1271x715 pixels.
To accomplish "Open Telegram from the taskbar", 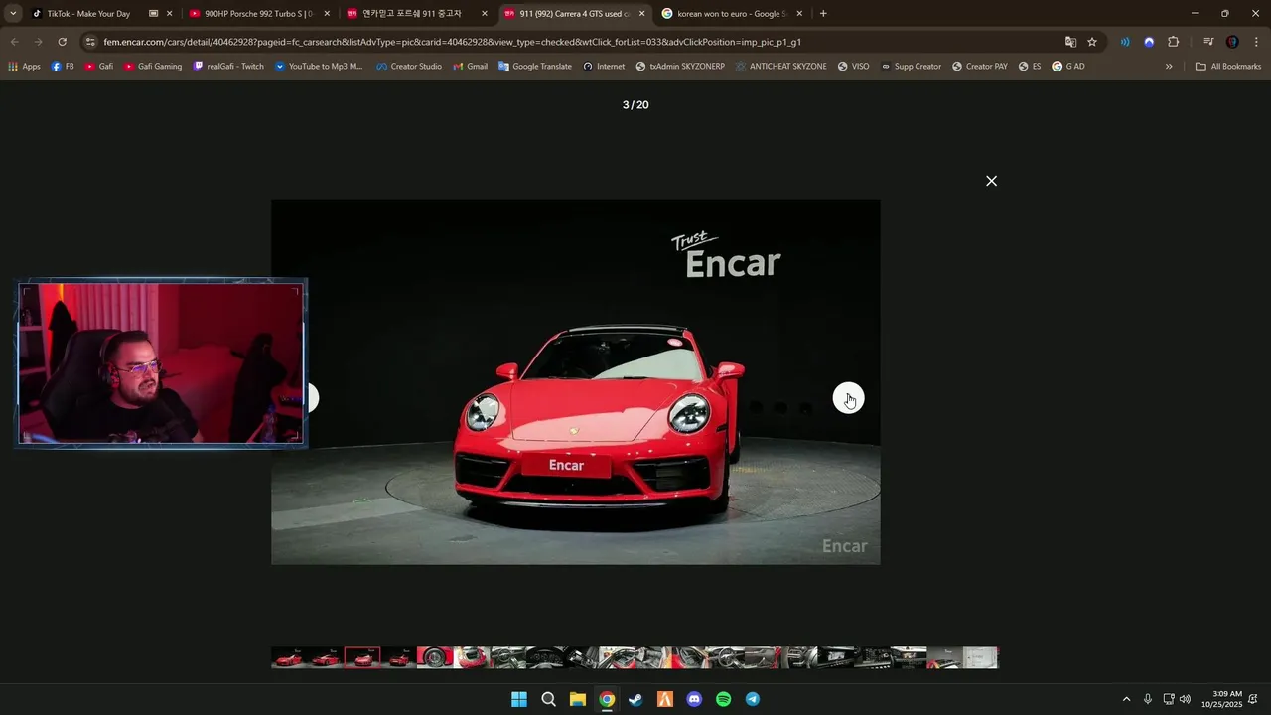I will point(753,699).
